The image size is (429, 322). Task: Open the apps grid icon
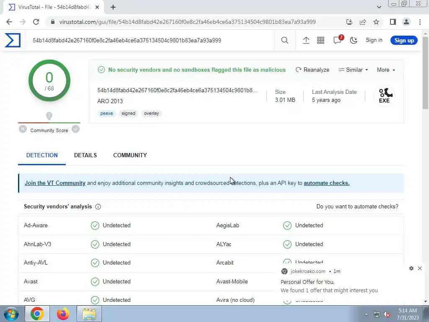(320, 40)
